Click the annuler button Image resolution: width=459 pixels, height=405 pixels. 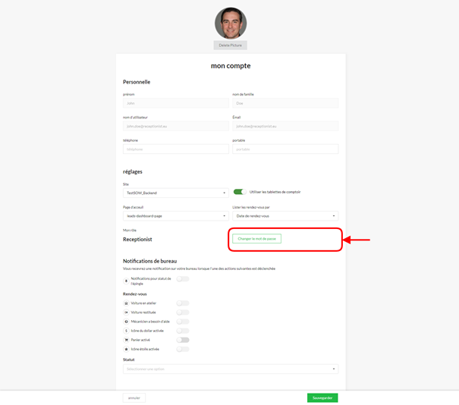(x=134, y=397)
